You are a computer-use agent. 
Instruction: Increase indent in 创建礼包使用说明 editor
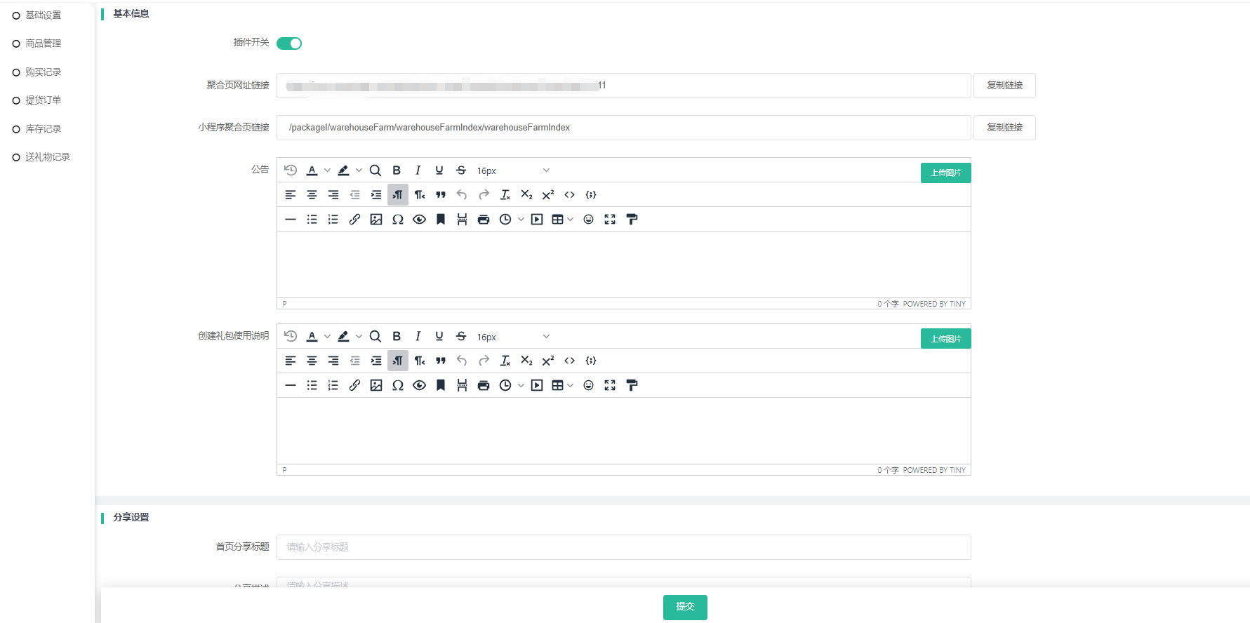[x=376, y=361]
